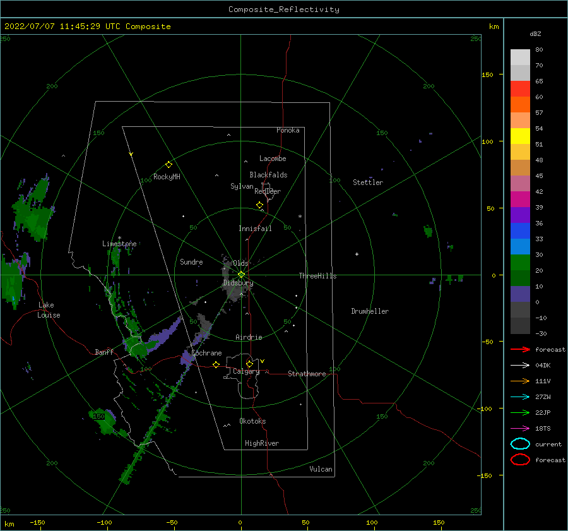The height and width of the screenshot is (531, 568).
Task: Click the 80 dBZ light gray swatch
Action: (x=520, y=57)
